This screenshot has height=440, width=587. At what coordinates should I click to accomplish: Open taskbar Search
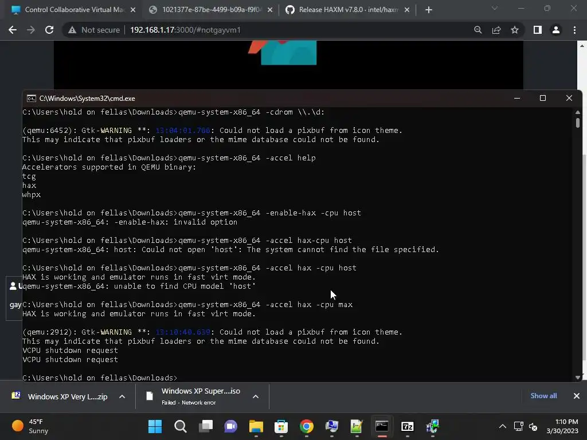(181, 426)
